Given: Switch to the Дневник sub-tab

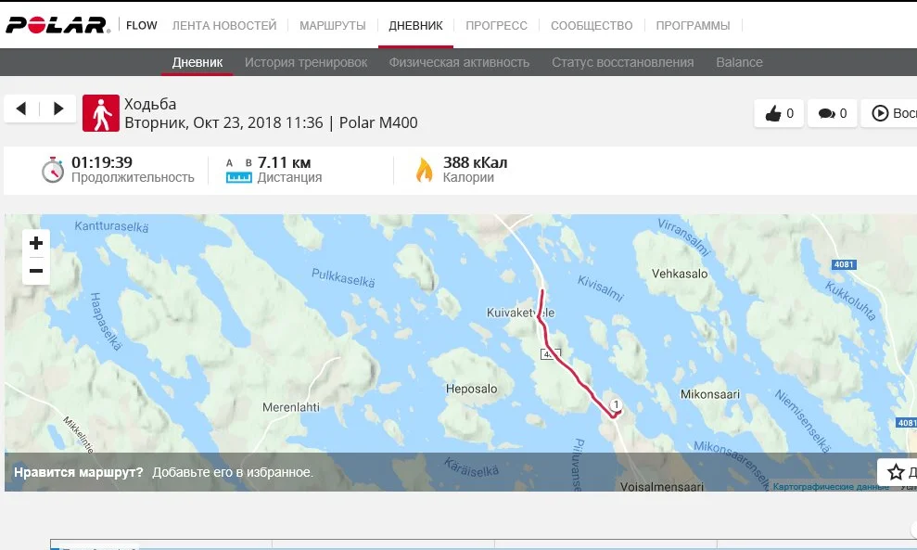Looking at the screenshot, I should tap(197, 62).
